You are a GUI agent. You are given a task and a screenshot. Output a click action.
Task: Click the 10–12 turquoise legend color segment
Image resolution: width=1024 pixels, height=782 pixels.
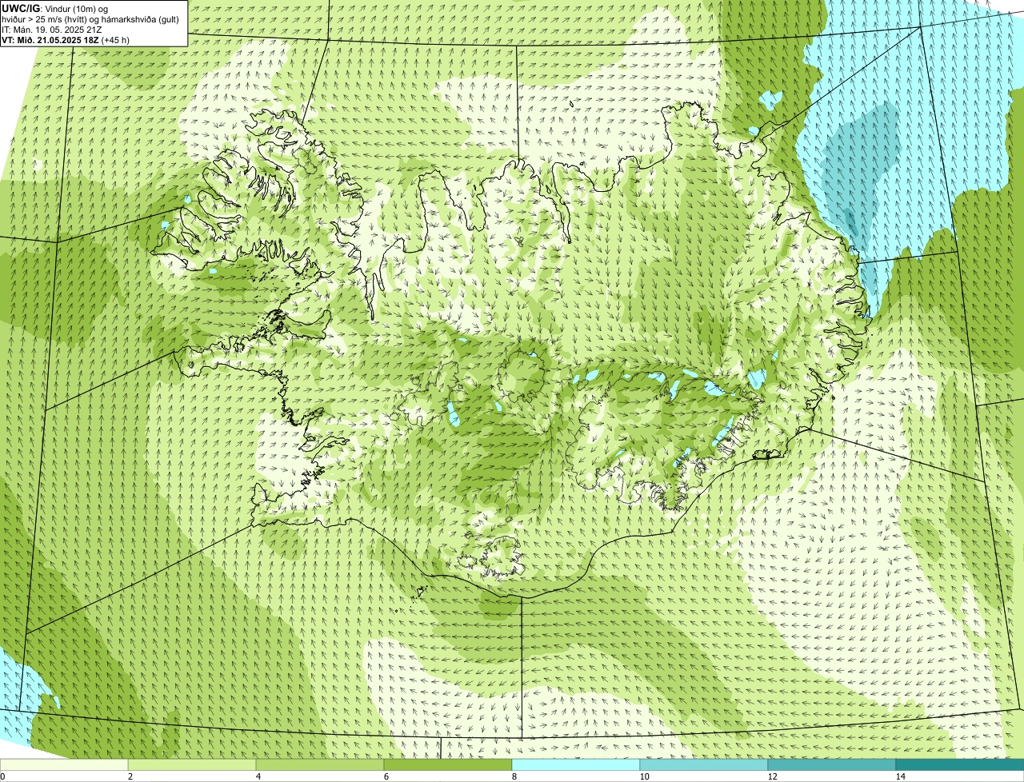(704, 765)
